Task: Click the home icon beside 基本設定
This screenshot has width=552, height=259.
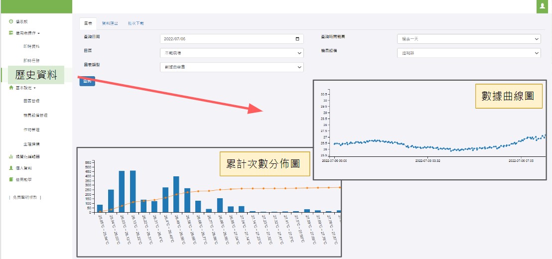Action: (x=11, y=88)
